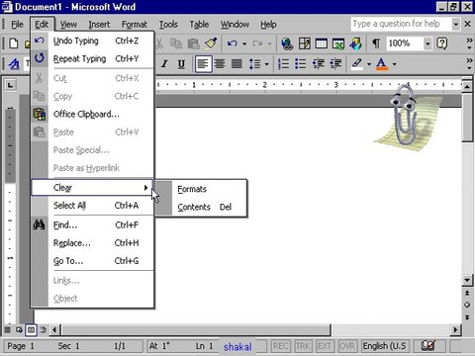Open the Font Color dropdown arrow
The height and width of the screenshot is (356, 475).
pyautogui.click(x=394, y=64)
